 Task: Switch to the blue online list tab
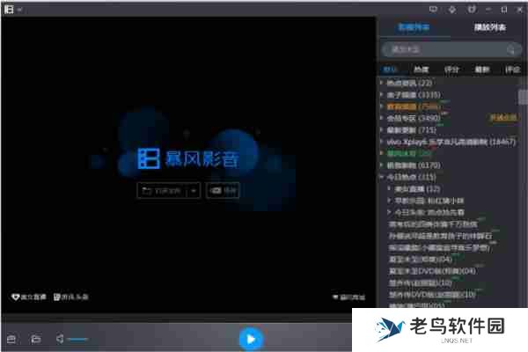point(414,27)
